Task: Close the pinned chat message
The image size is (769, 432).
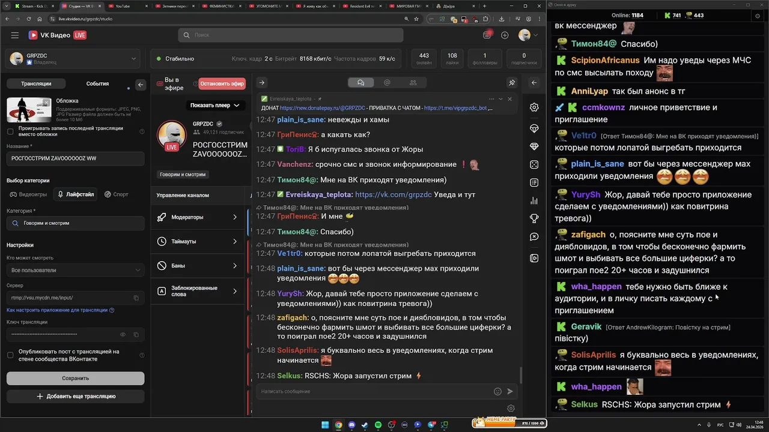Action: point(509,99)
